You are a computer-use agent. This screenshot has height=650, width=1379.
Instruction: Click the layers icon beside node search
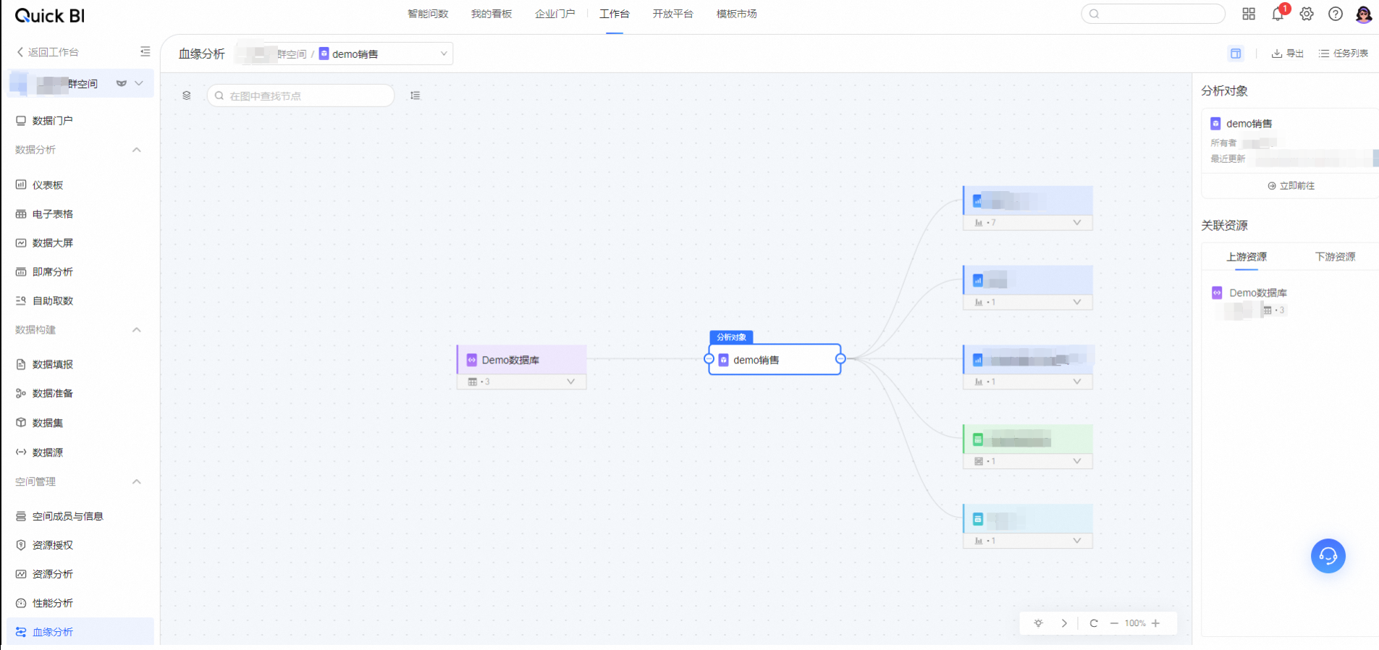pos(187,96)
